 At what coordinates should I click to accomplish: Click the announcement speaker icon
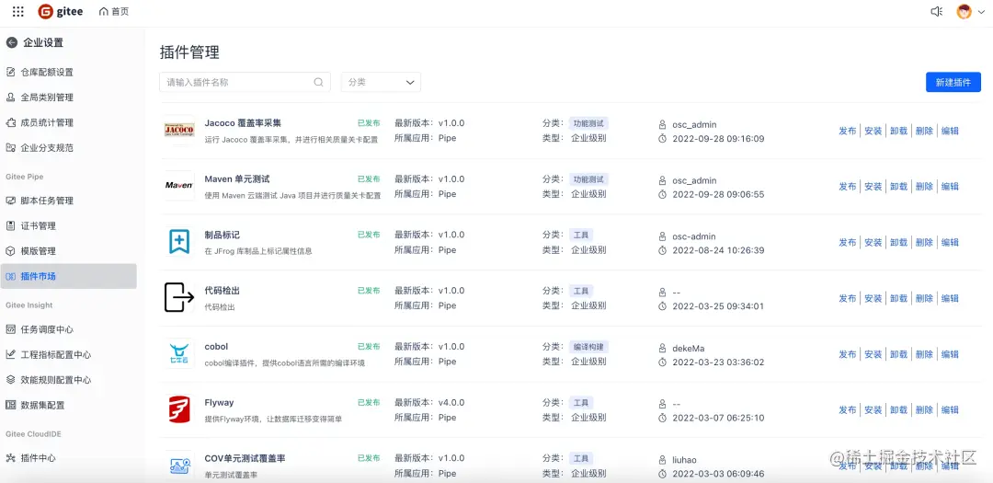coord(937,11)
